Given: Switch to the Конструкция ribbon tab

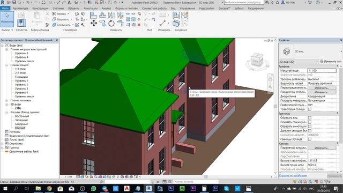Looking at the screenshot, I should tap(40, 9).
